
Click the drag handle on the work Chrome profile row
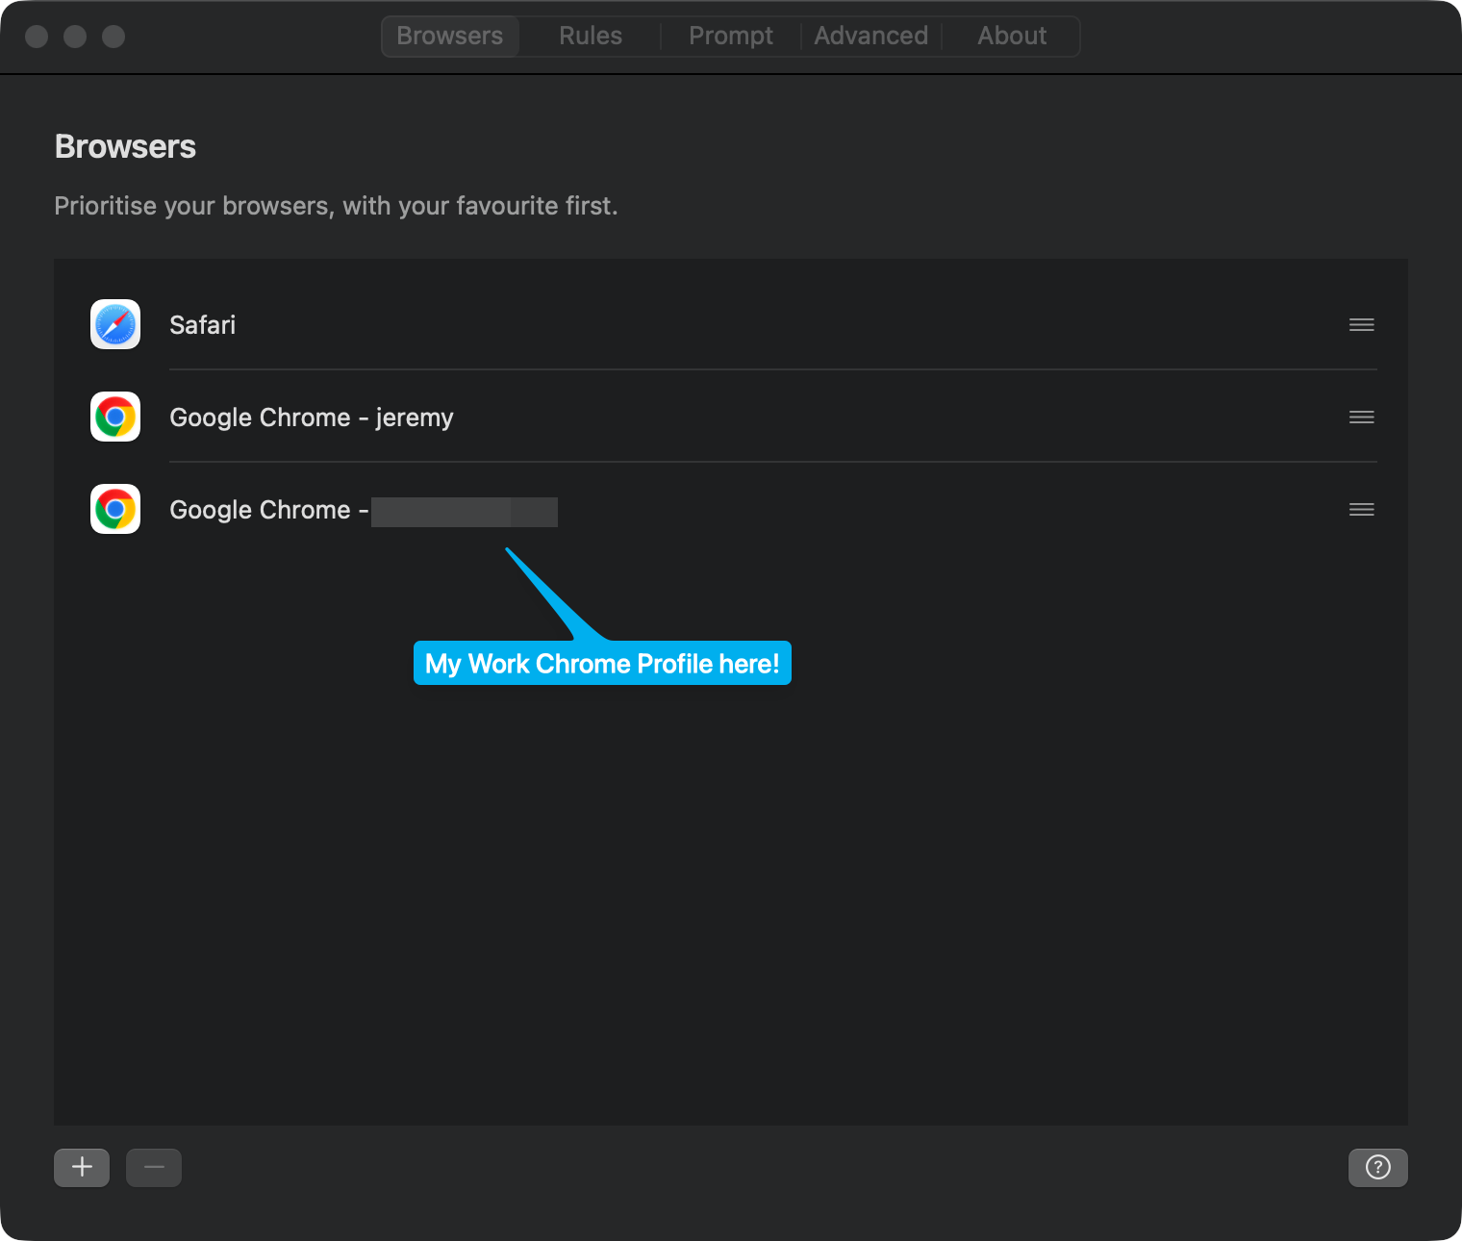tap(1361, 509)
